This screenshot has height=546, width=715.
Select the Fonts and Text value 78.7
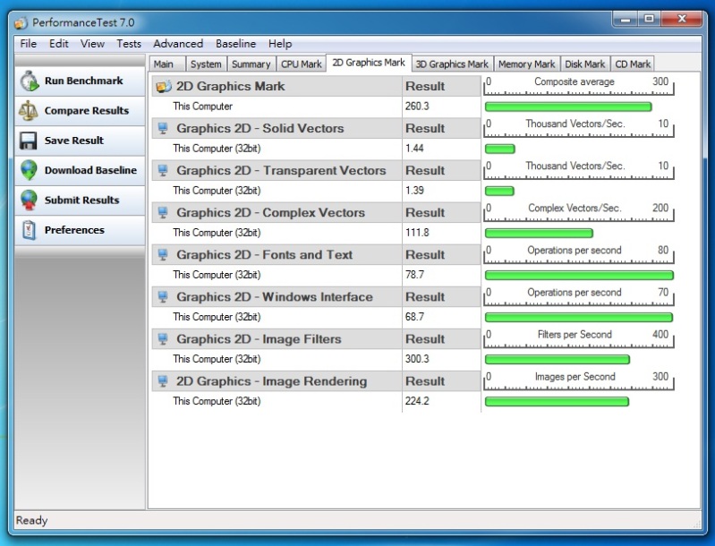point(414,275)
